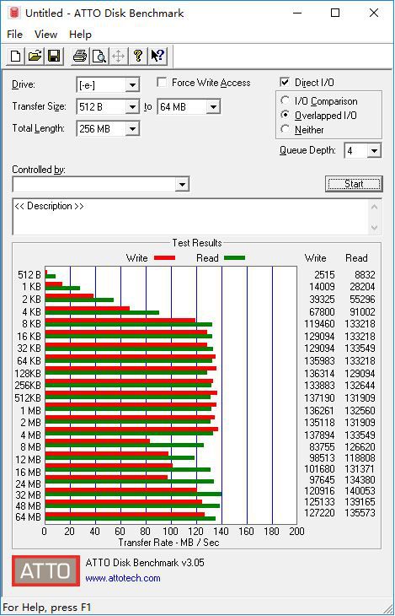Select the Overlapped I/O radio button
This screenshot has height=616, width=395.
click(x=286, y=115)
